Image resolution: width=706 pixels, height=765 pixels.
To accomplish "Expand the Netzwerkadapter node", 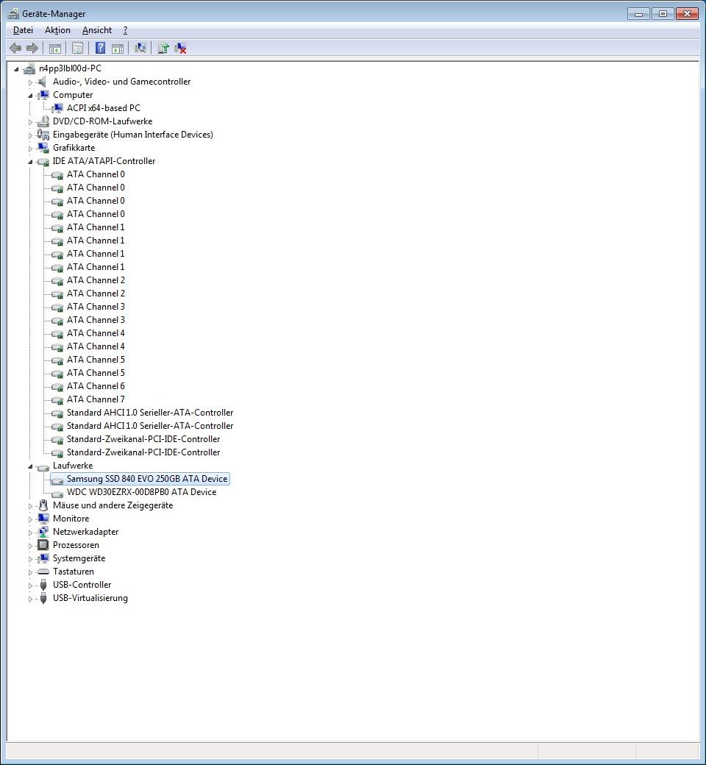I will click(x=30, y=533).
